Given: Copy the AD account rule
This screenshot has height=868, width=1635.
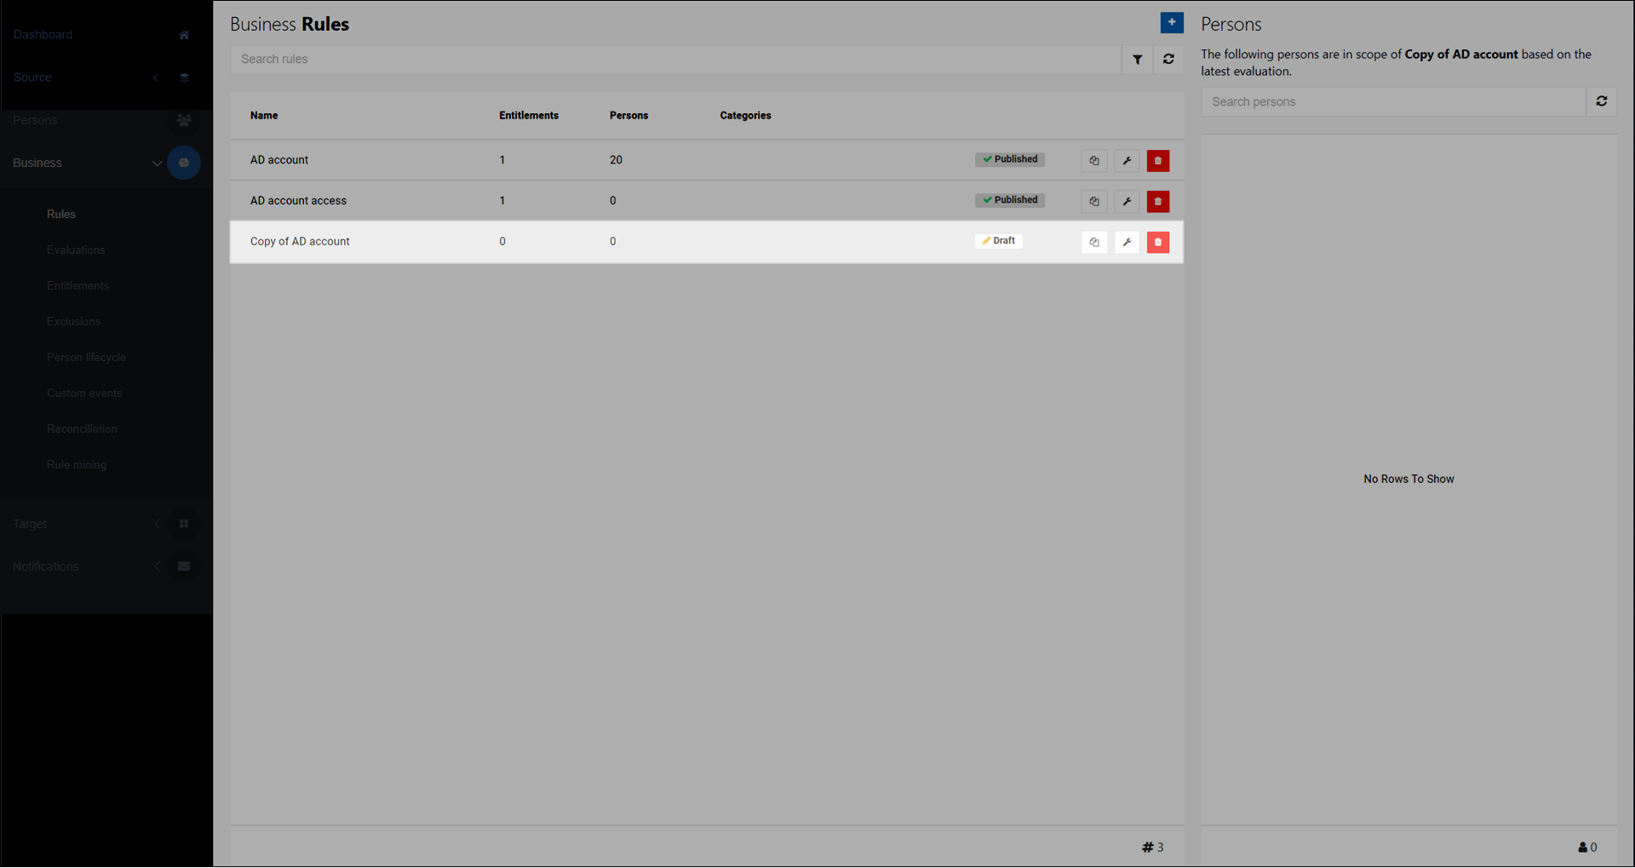Looking at the screenshot, I should [1093, 161].
